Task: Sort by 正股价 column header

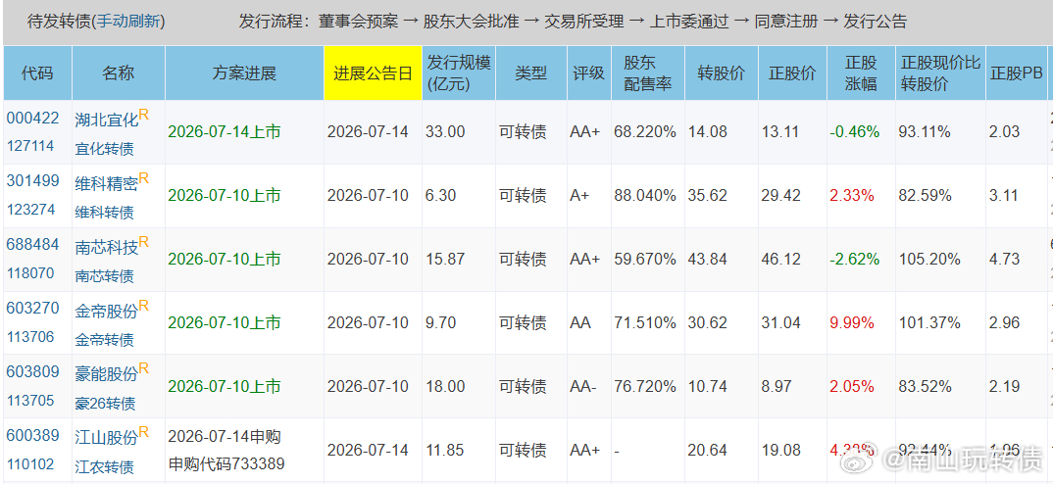Action: [792, 73]
